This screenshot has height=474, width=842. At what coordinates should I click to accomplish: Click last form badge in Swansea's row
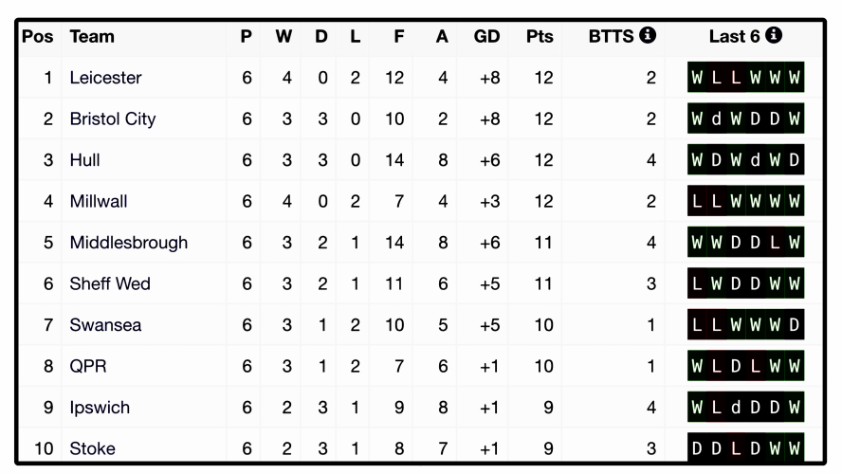[795, 325]
